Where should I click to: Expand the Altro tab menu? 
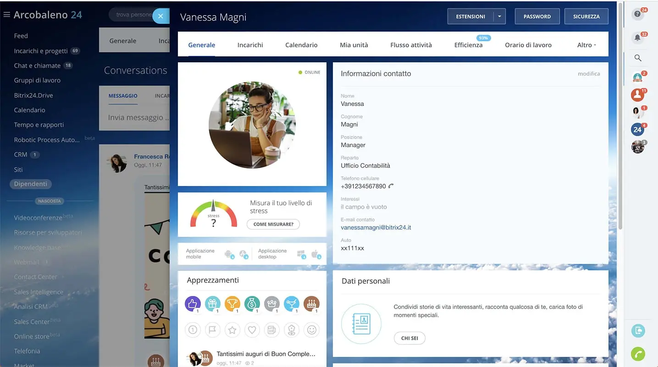[586, 45]
